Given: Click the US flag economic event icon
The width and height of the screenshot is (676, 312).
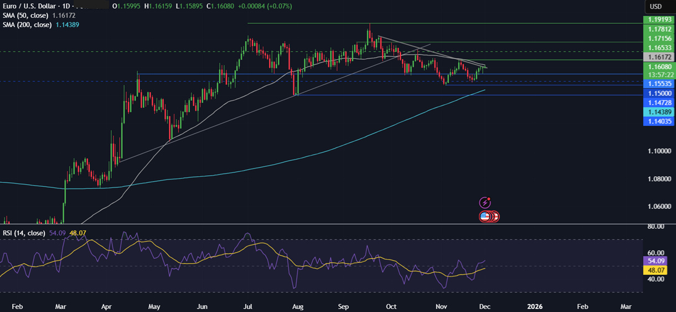Looking at the screenshot, I should [486, 217].
